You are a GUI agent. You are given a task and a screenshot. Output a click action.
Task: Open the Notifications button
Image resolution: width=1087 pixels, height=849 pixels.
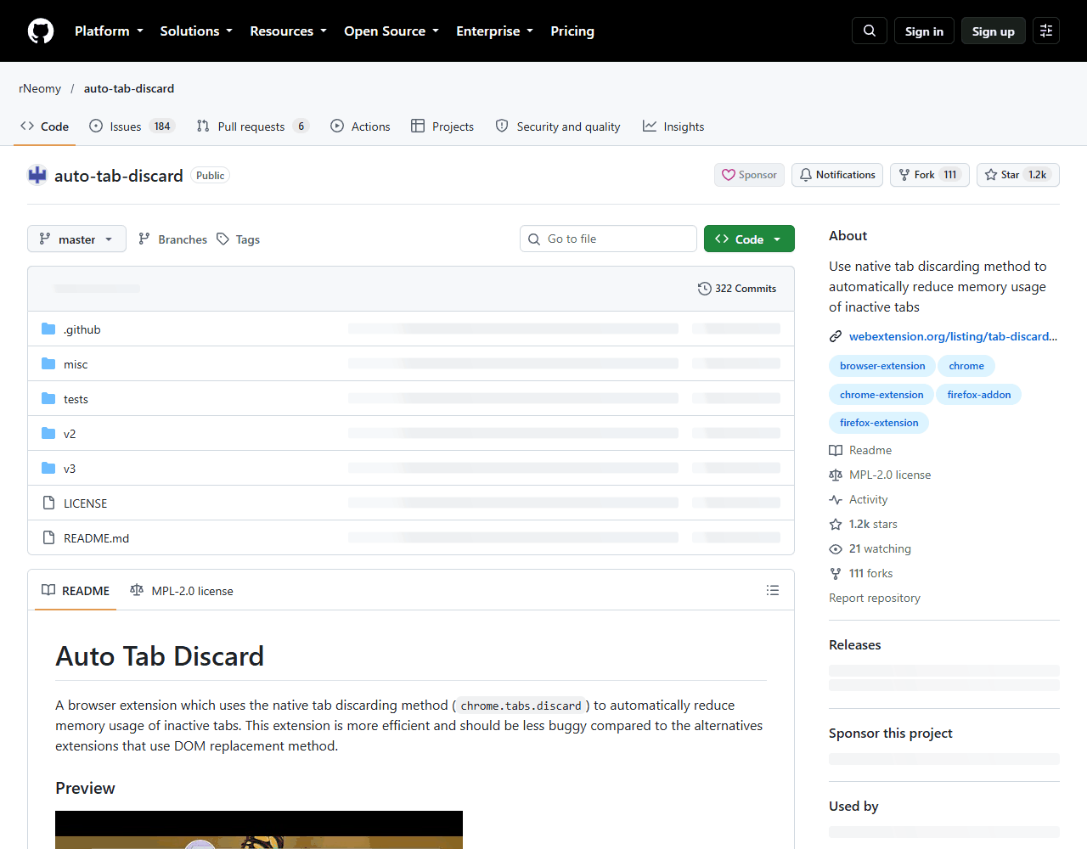[837, 175]
